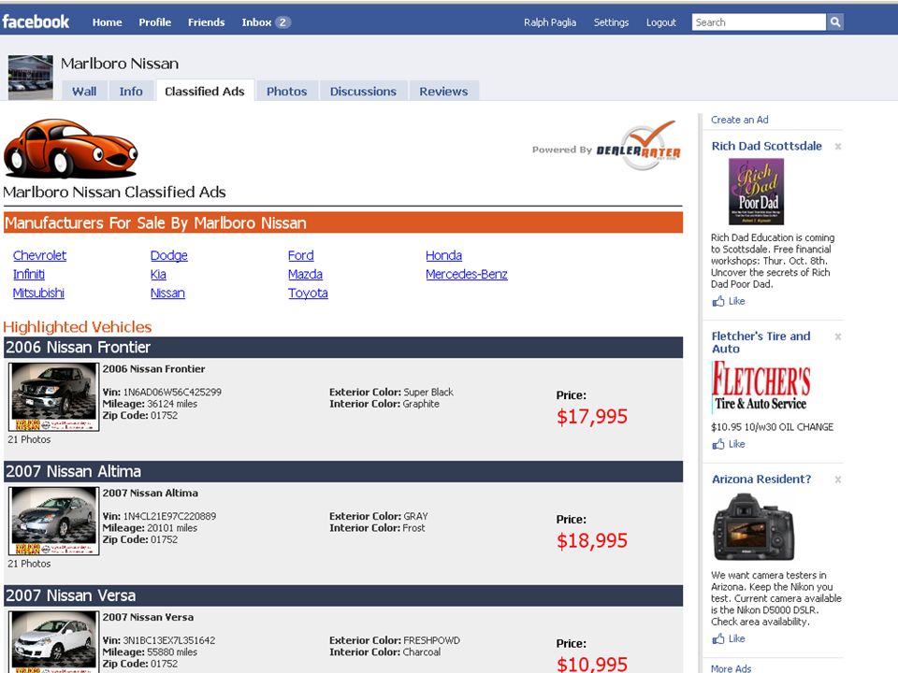Open Settings in the top bar

click(611, 22)
